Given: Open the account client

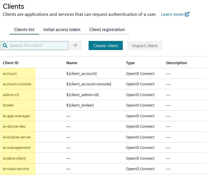Looking at the screenshot, I should (x=10, y=73).
